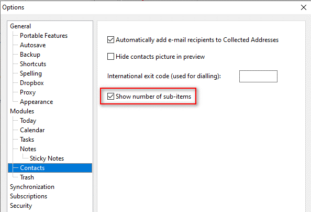
Task: Select Dropbox in the tree
Action: point(32,83)
